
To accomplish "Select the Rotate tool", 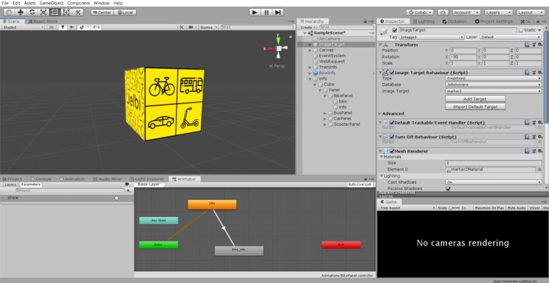I will pyautogui.click(x=32, y=12).
